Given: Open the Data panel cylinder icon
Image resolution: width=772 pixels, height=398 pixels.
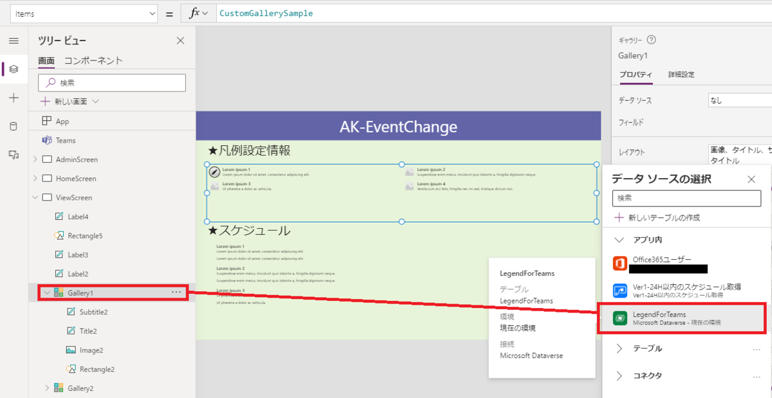Looking at the screenshot, I should [x=14, y=125].
